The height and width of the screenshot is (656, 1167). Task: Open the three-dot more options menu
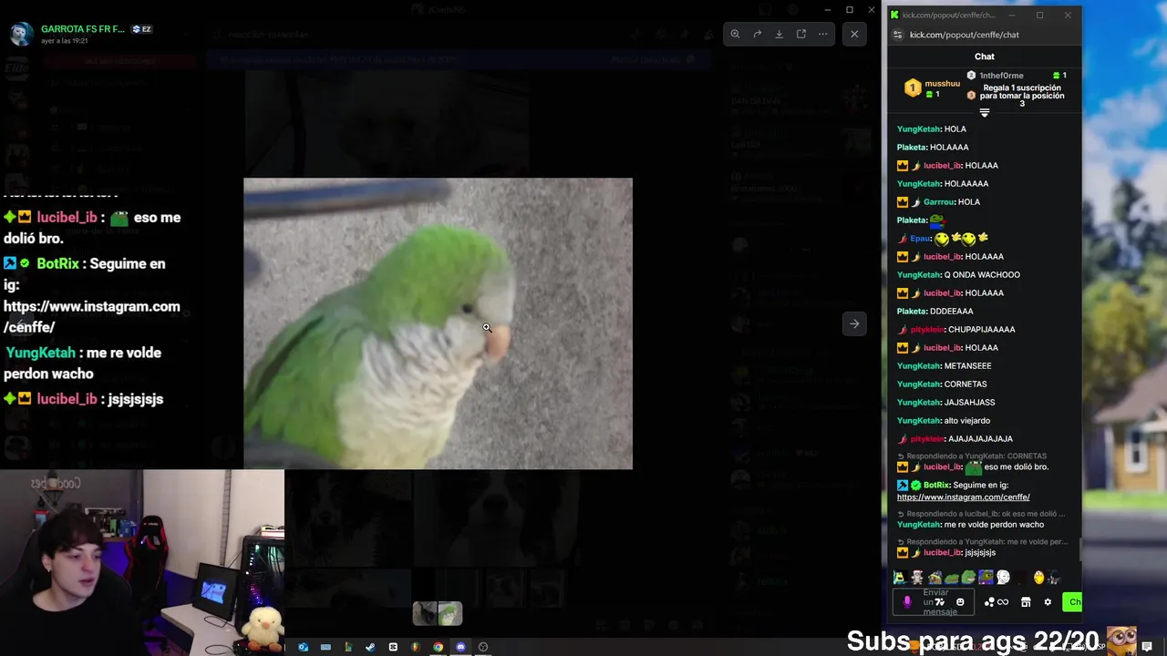822,34
